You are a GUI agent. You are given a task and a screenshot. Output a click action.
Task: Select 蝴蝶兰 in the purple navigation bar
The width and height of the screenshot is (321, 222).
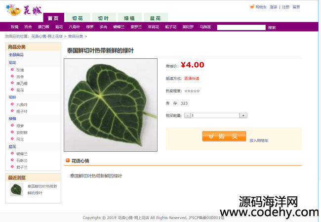coord(119,27)
